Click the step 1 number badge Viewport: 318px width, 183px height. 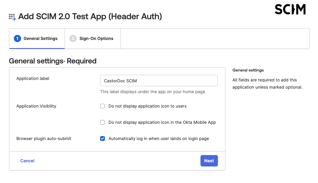(x=17, y=38)
